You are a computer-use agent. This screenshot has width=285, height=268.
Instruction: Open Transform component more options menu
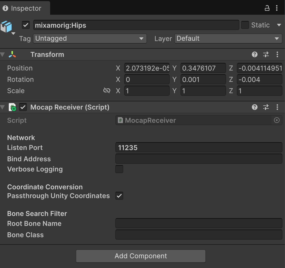coord(277,54)
